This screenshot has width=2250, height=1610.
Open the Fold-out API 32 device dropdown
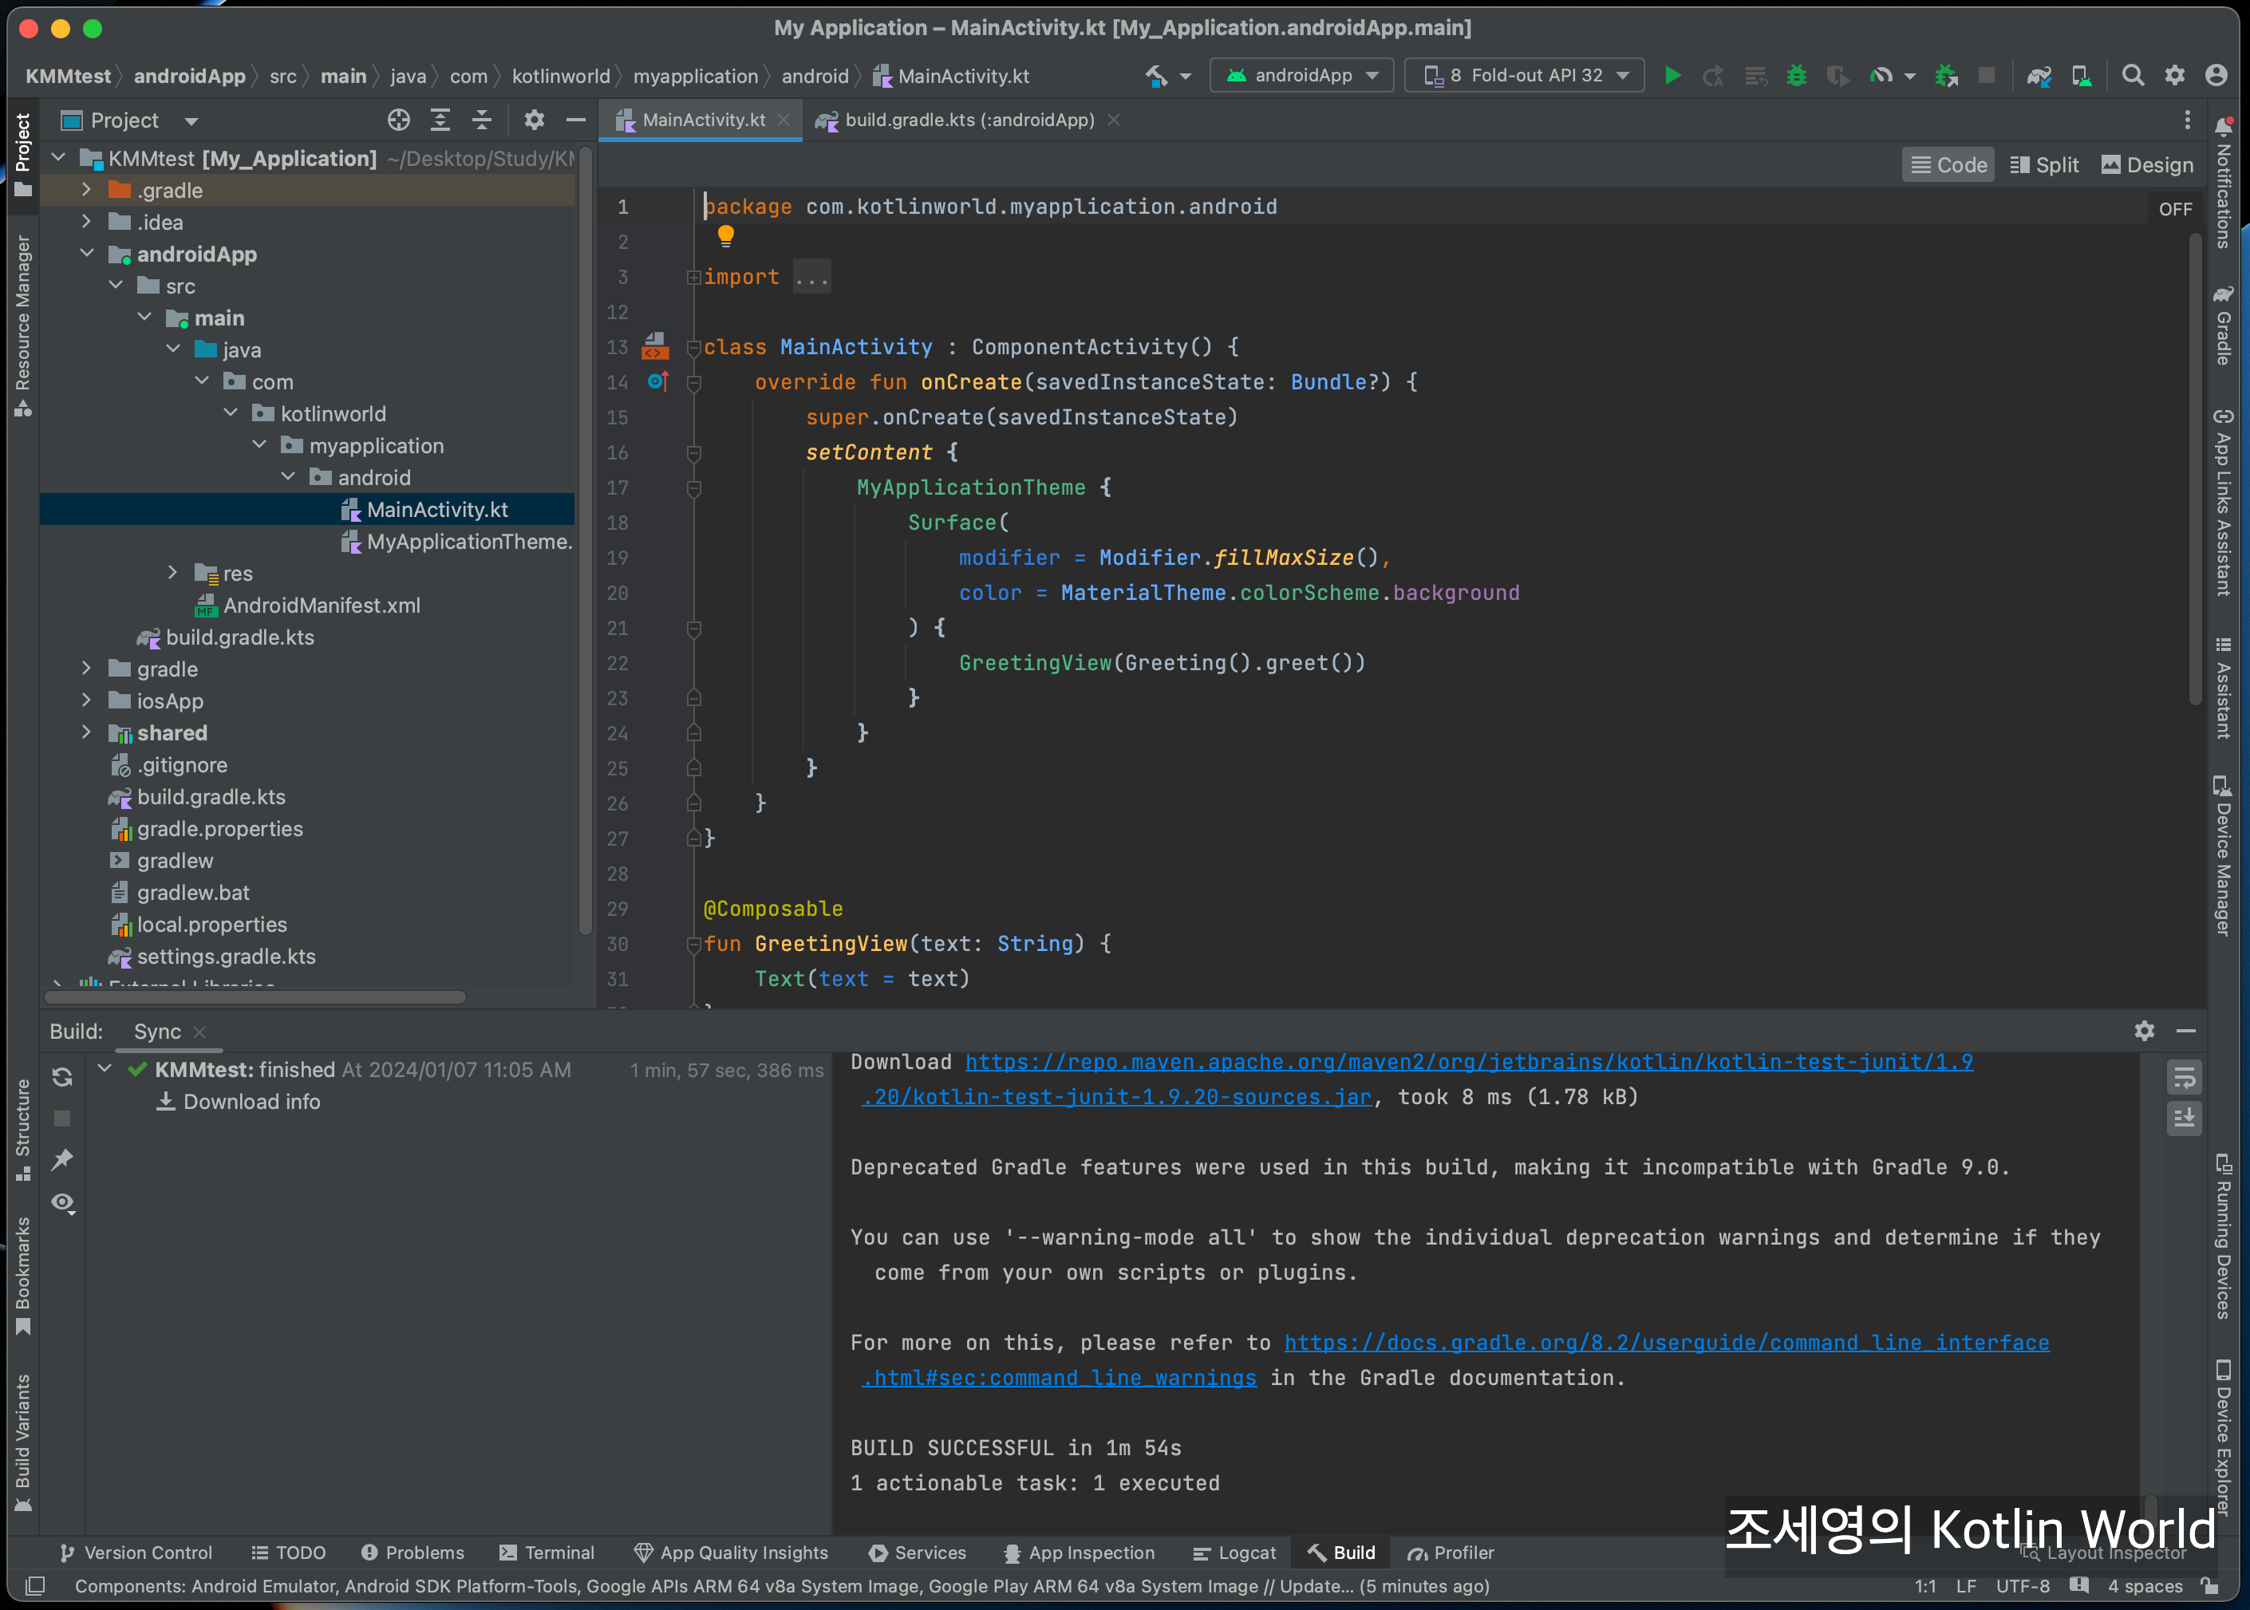tap(1525, 75)
